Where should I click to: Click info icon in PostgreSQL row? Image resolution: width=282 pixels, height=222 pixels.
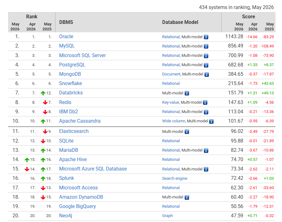(x=206, y=65)
